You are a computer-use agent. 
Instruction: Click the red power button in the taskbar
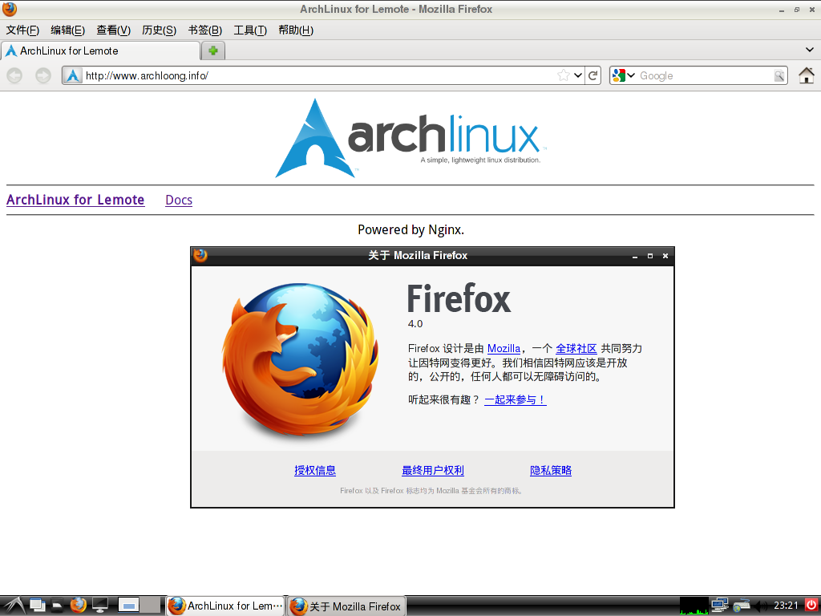click(x=811, y=605)
